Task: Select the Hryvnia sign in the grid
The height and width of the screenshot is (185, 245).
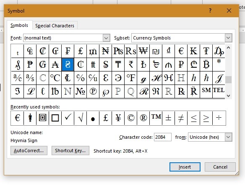Action: click(x=68, y=64)
